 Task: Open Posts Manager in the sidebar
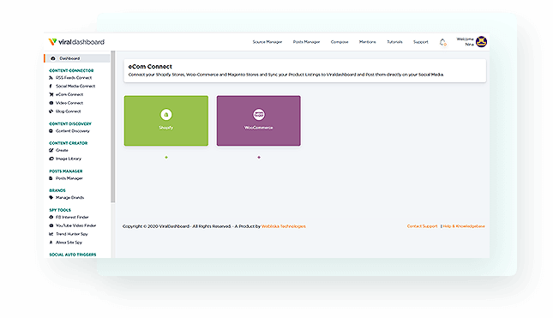point(66,178)
